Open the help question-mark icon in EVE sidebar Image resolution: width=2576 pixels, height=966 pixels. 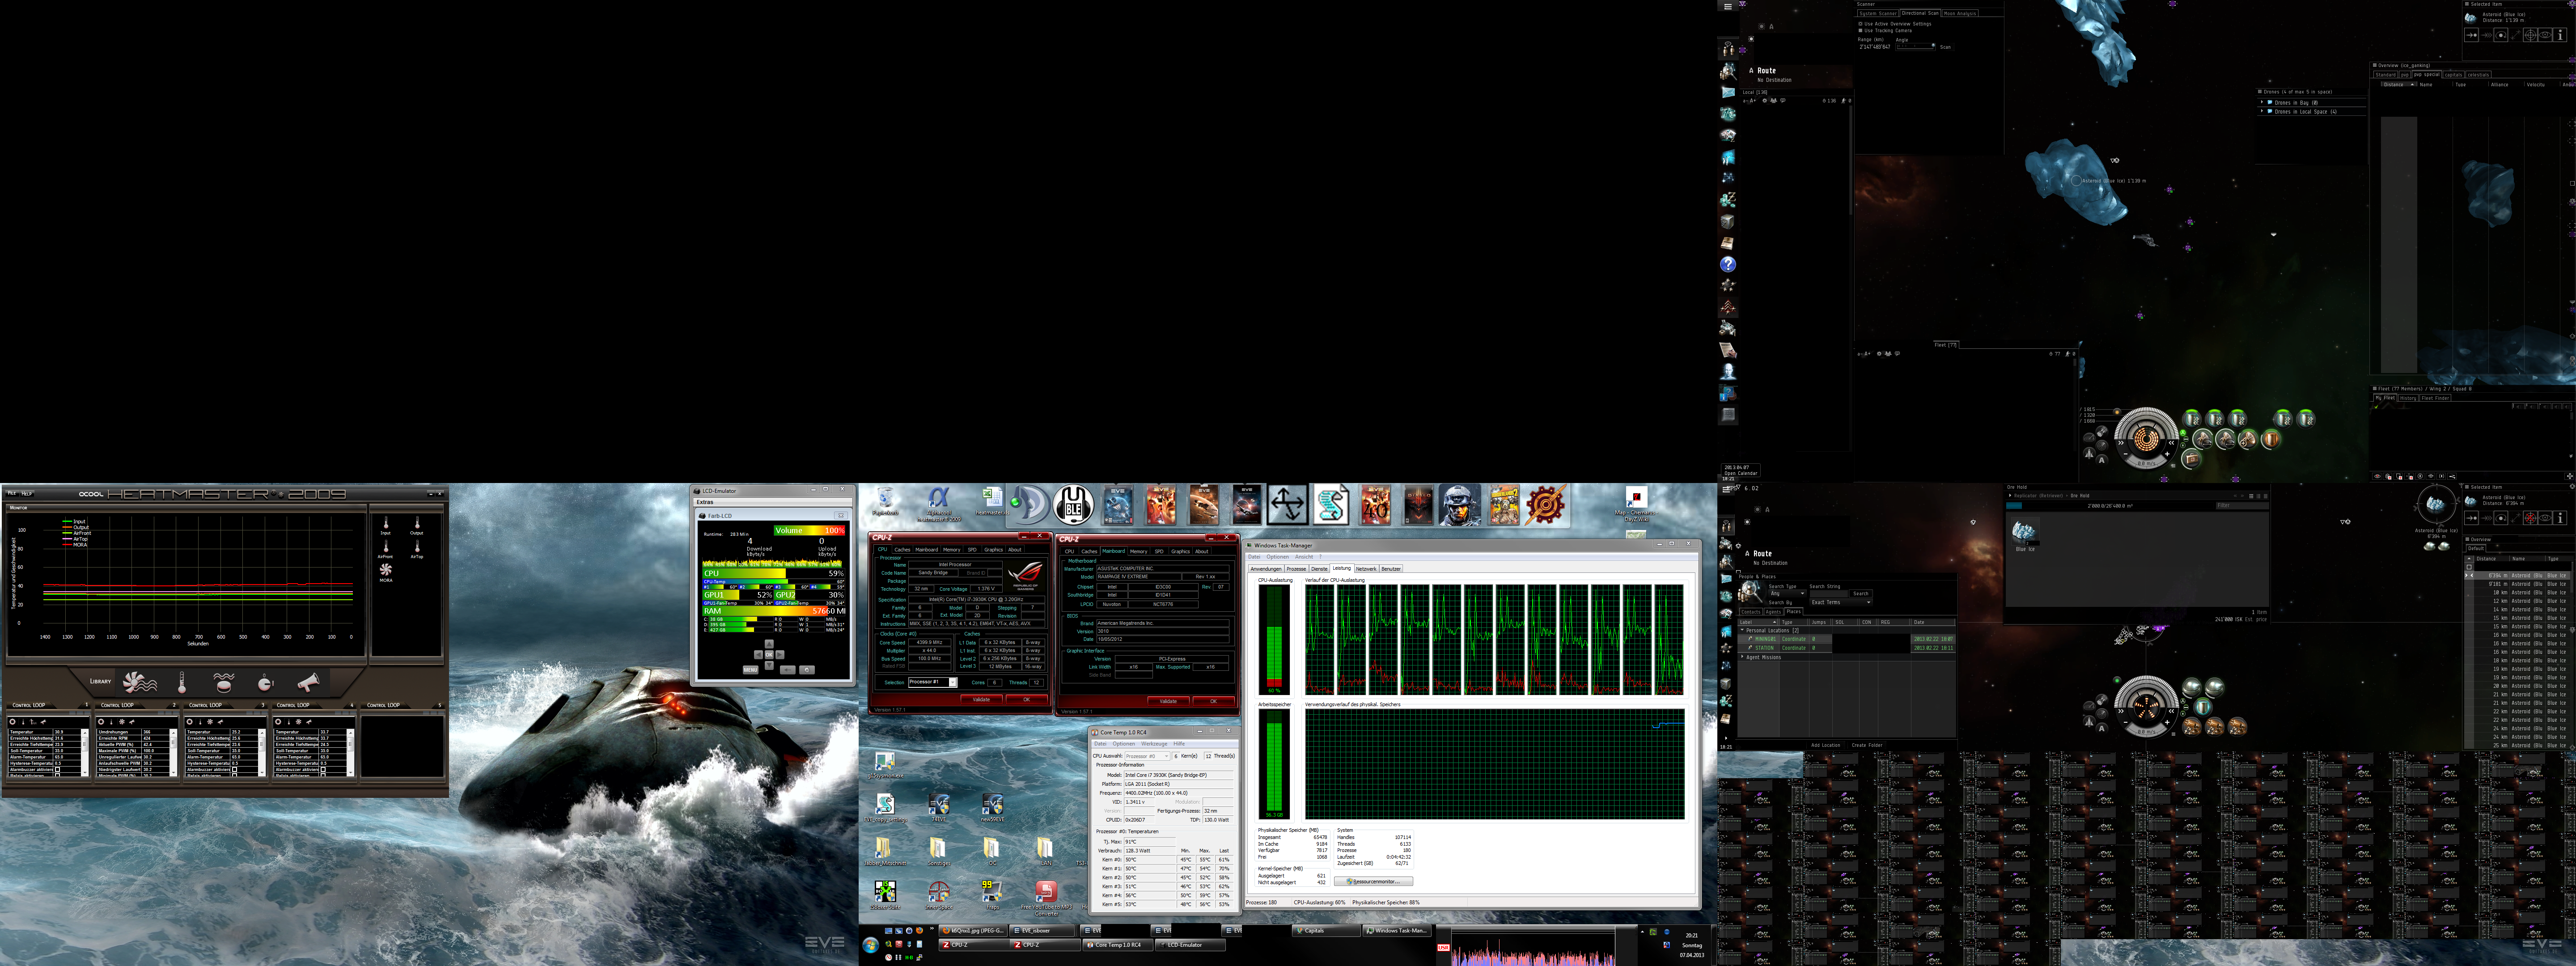coord(1728,264)
